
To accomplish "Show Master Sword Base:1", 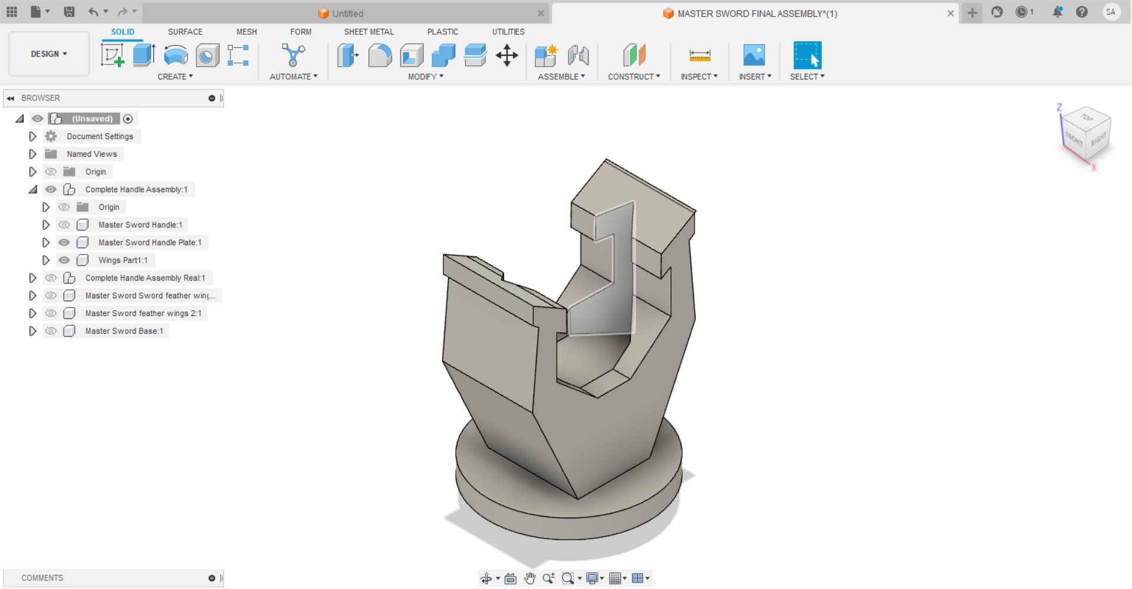I will click(x=51, y=331).
